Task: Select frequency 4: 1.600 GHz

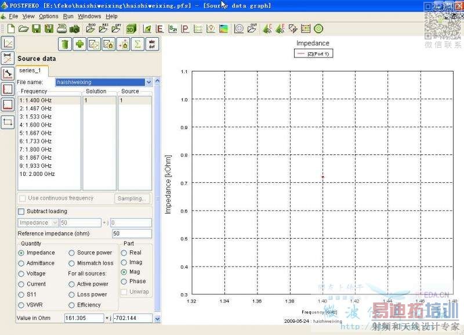Action: [x=49, y=125]
